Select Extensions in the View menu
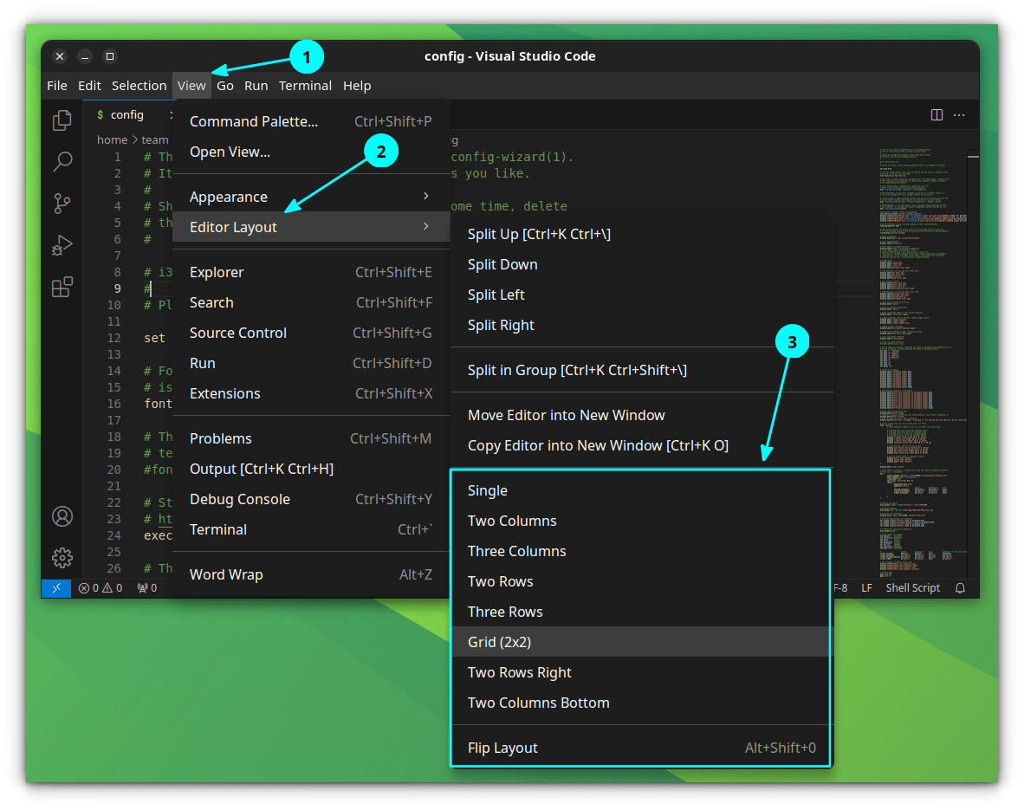 [311, 393]
